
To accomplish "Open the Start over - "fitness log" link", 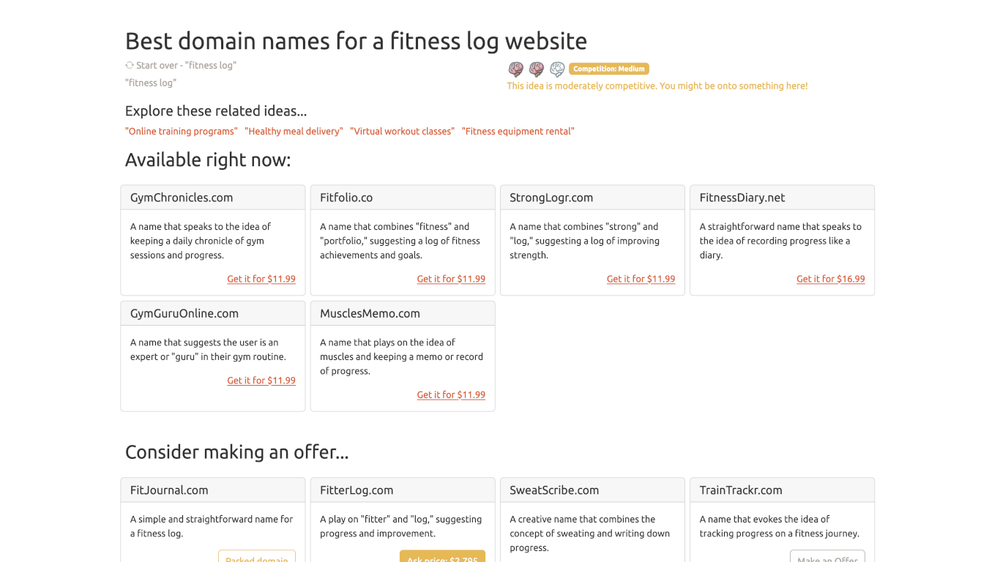I will 186,65.
